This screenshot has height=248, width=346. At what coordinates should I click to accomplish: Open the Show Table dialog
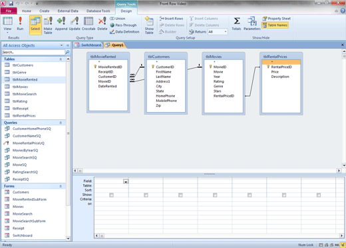pos(149,25)
